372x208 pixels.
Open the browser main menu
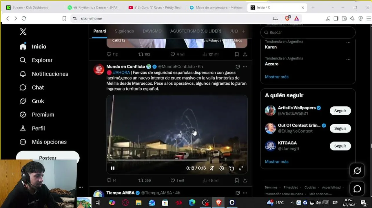[369, 18]
